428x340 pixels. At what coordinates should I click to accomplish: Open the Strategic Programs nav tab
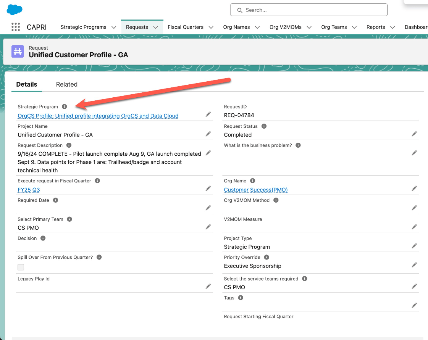click(84, 27)
